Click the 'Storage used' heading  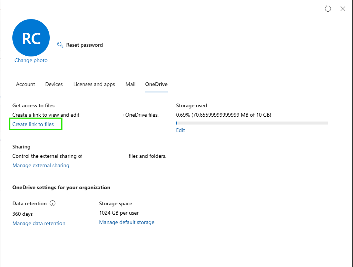191,105
